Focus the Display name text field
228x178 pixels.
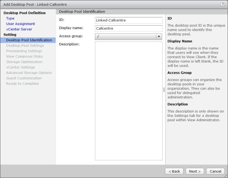(129, 28)
